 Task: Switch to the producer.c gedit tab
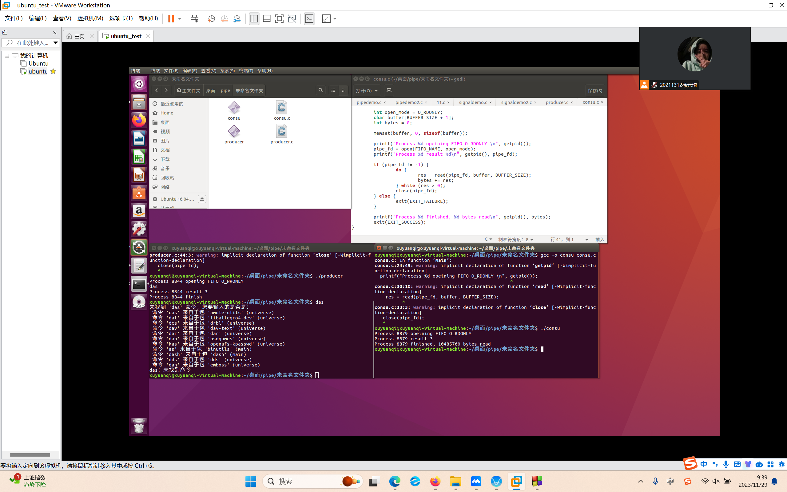[556, 102]
